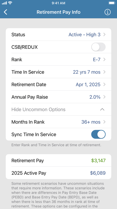Open Months In Rank options

pos(59,122)
